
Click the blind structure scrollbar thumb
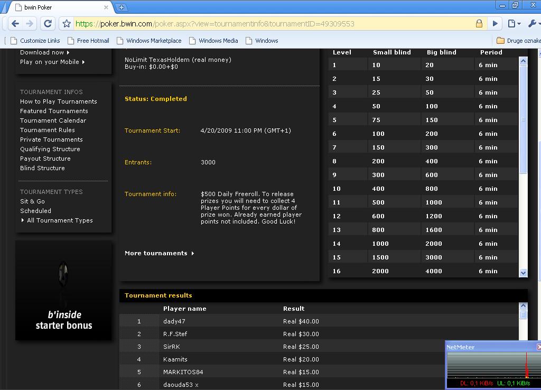point(523,119)
